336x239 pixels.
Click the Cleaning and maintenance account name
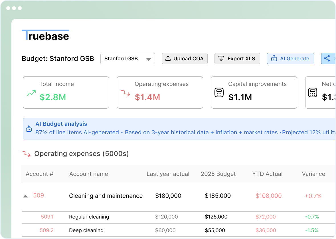(x=106, y=195)
